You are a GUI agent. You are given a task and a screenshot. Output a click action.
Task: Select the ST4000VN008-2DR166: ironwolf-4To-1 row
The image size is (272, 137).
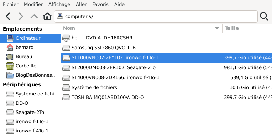166,77
